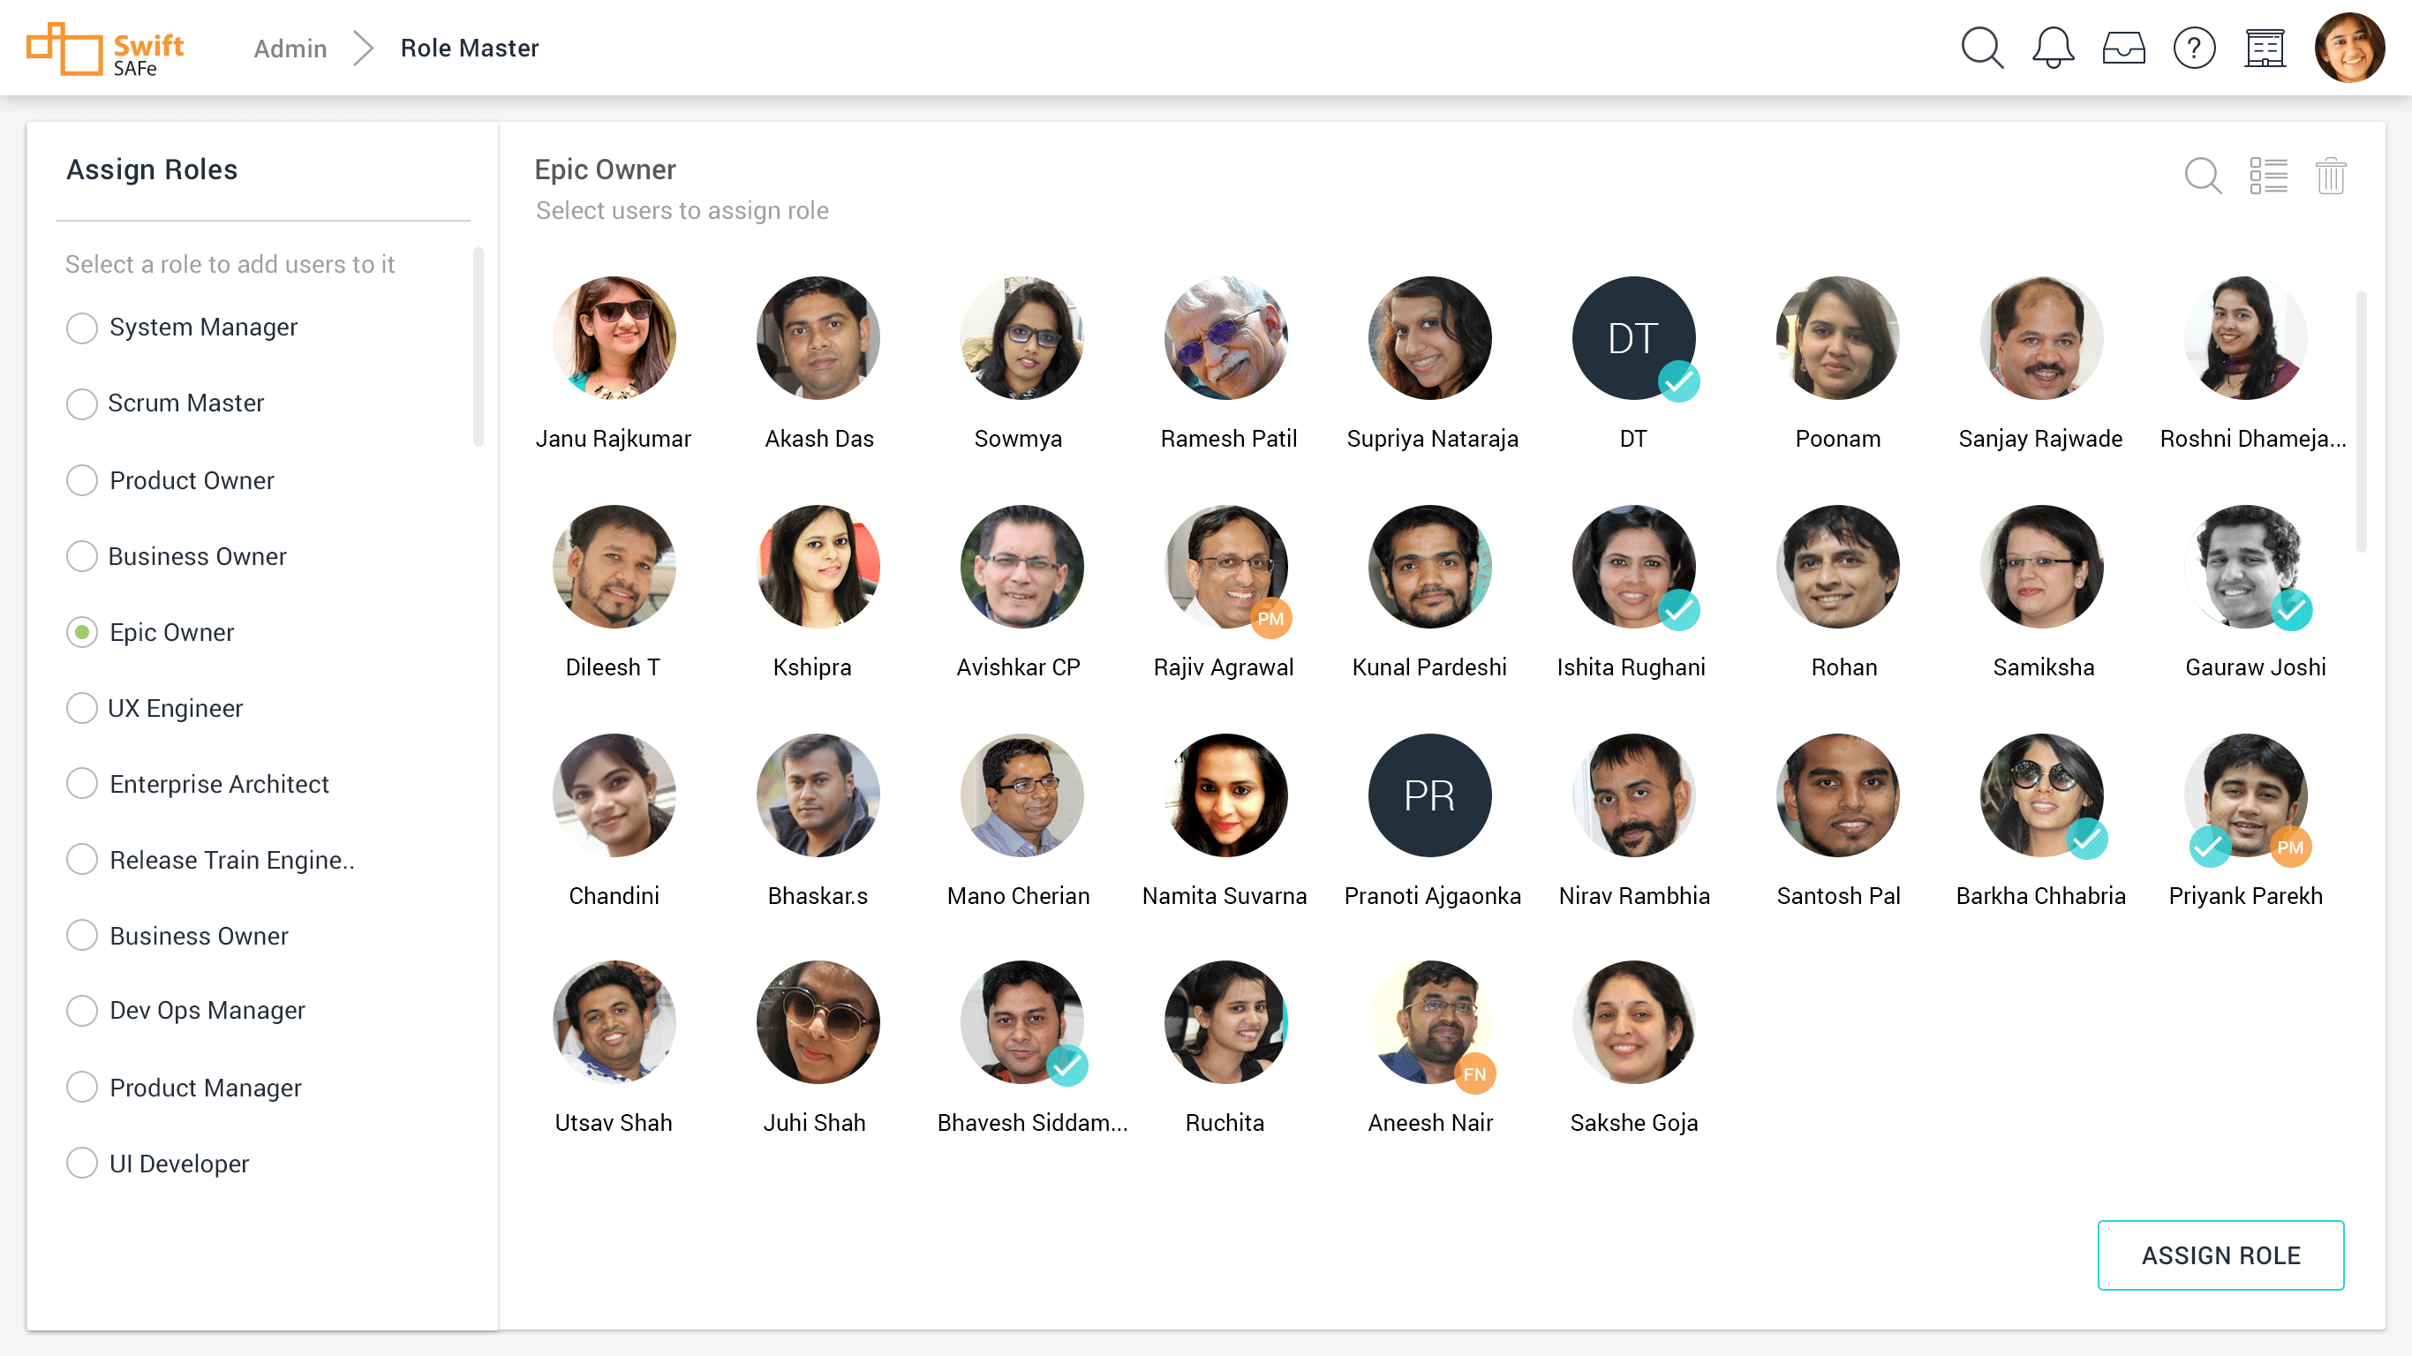
Task: Select the Scrum Master role
Action: pyautogui.click(x=82, y=403)
